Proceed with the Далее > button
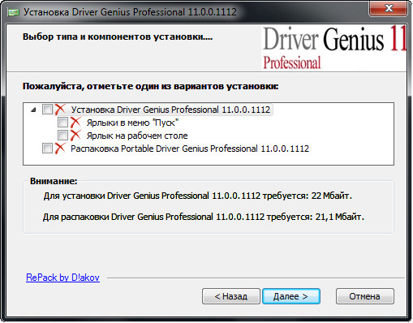This screenshot has width=413, height=323. click(291, 296)
